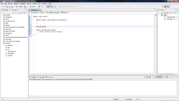Screen dimensions: 179x101
Task: Click the Next Annotation toolbar icon
Action: pyautogui.click(x=60, y=7)
